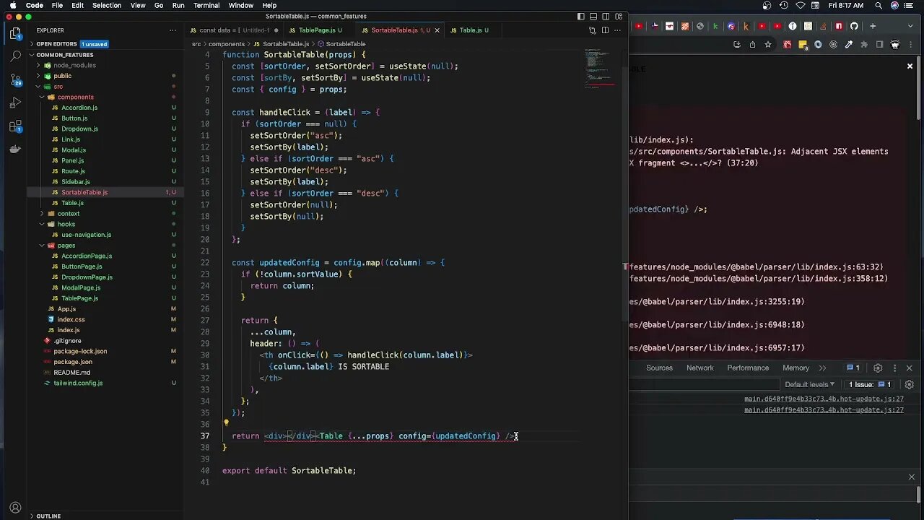This screenshot has width=924, height=520.
Task: Split the editor to the right
Action: point(605,30)
